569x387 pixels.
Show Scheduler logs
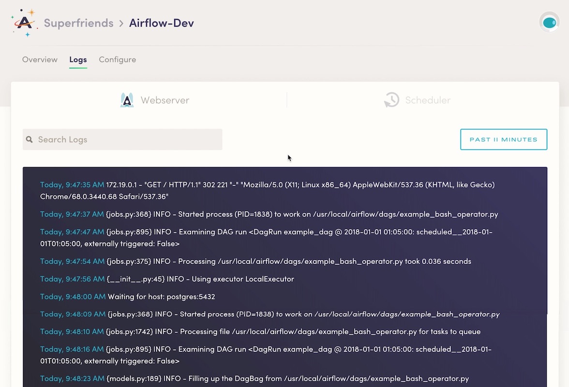tap(417, 100)
